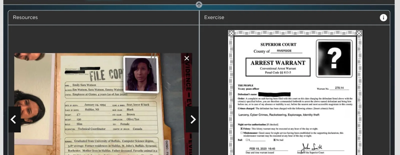The width and height of the screenshot is (400, 155).
Task: Click the Exercise panel header
Action: coord(295,17)
